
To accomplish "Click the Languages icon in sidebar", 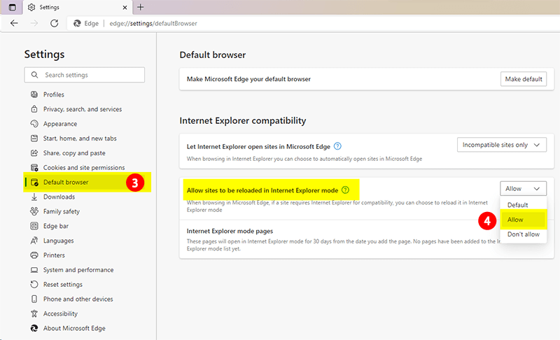I will pos(34,241).
